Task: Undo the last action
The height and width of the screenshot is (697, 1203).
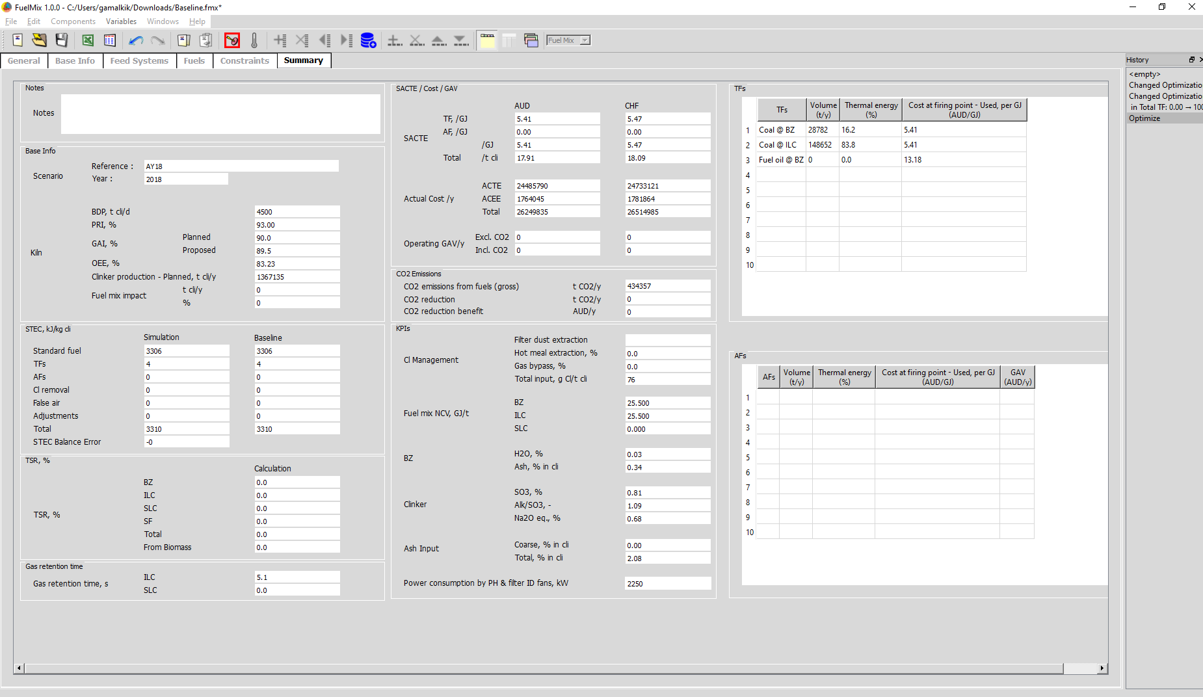Action: tap(136, 40)
